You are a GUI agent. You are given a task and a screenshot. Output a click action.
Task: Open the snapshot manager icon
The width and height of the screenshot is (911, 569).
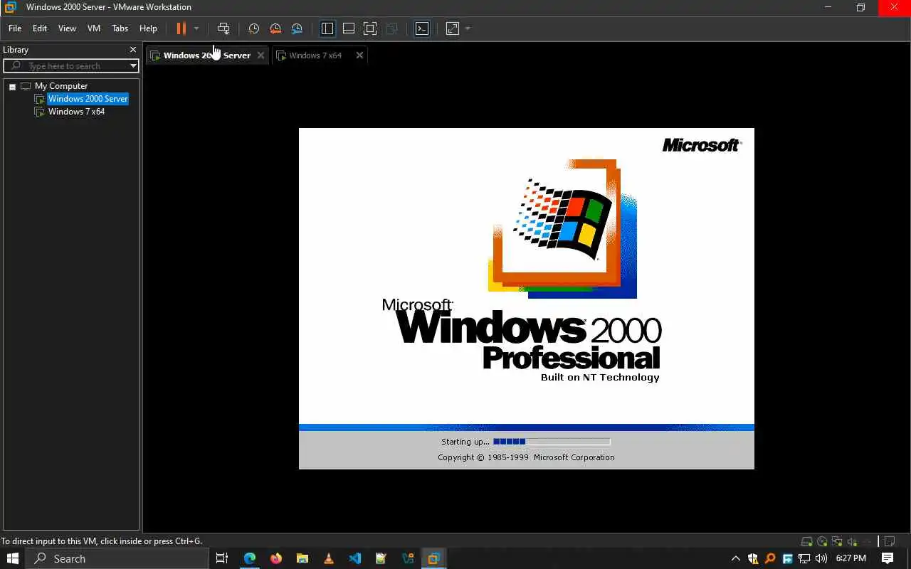(x=297, y=28)
